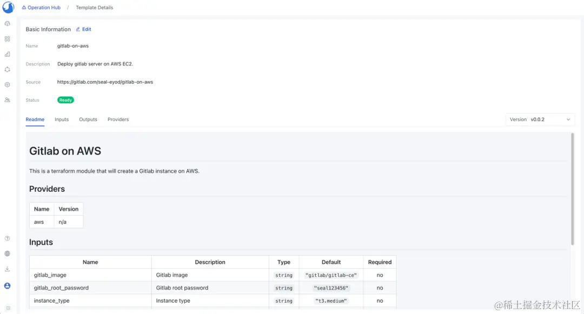Switch to the Providers tab
The height and width of the screenshot is (314, 584).
(118, 119)
